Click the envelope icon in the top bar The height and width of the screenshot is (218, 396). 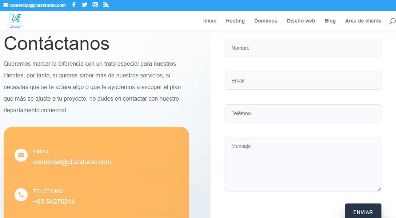[x=5, y=5]
